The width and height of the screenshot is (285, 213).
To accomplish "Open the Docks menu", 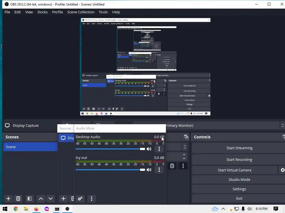I will coord(43,12).
